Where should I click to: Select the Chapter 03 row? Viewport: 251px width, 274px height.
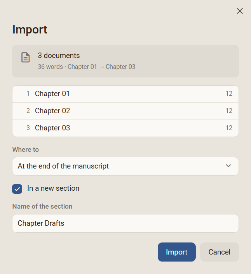(125, 128)
